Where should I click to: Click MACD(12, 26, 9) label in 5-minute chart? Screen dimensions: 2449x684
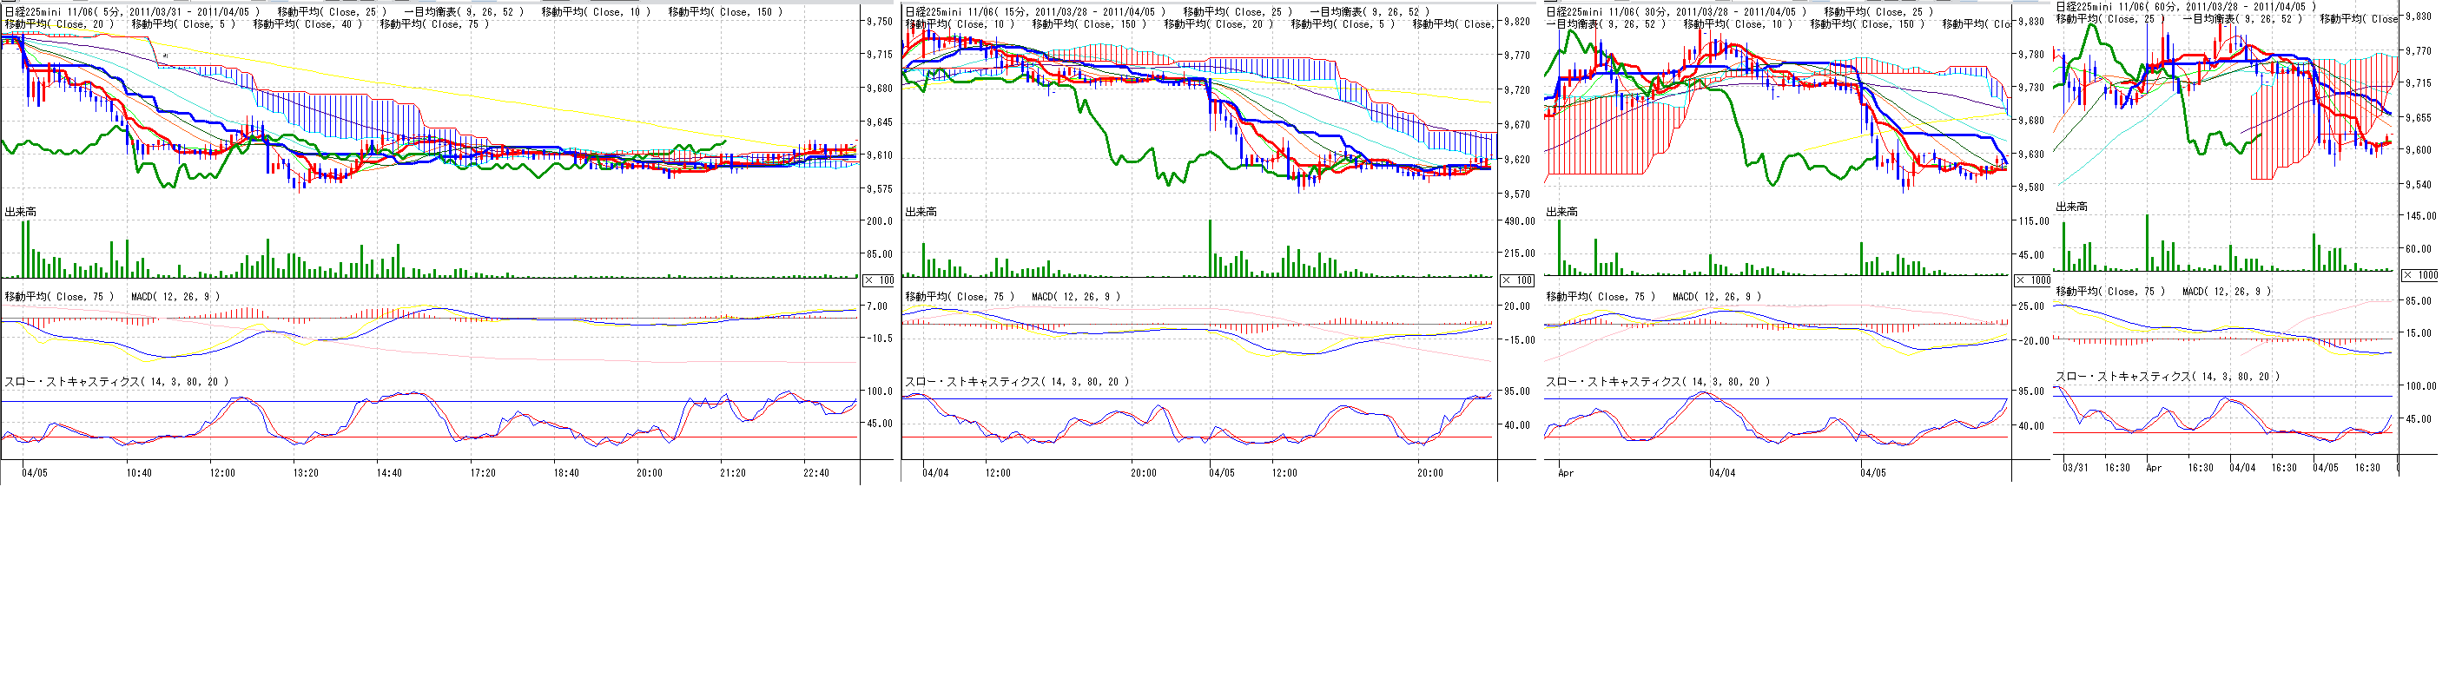[x=175, y=296]
